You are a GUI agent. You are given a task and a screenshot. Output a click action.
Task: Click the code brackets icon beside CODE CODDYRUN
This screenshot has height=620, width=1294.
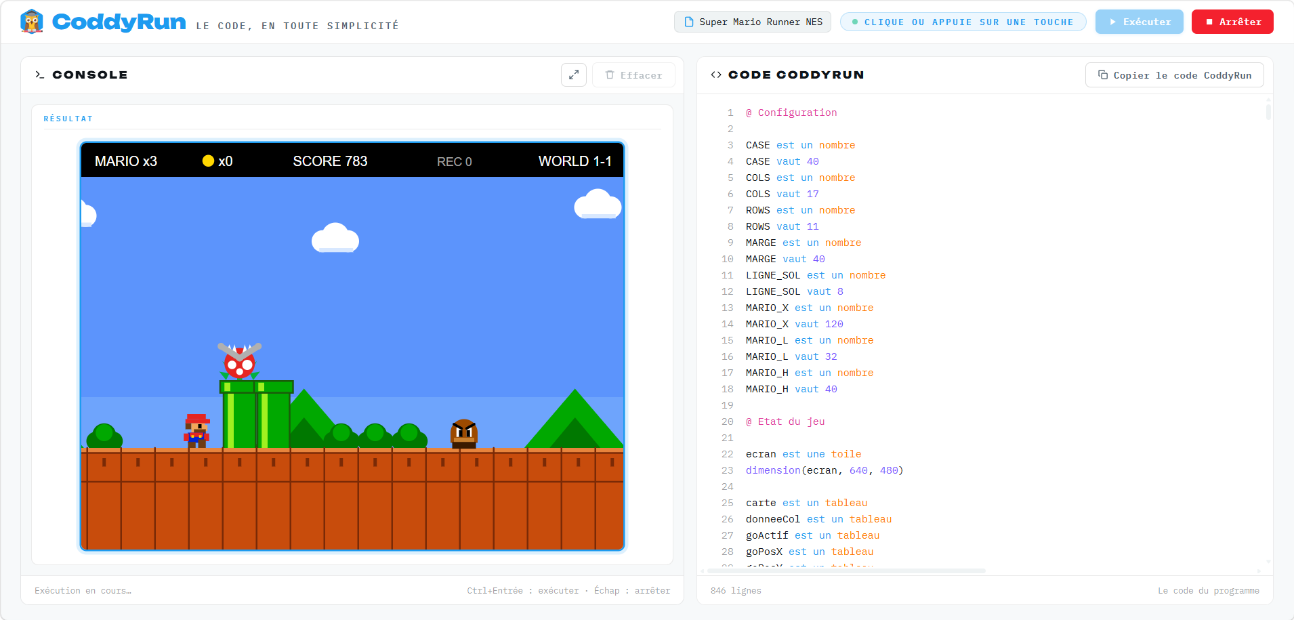coord(716,75)
